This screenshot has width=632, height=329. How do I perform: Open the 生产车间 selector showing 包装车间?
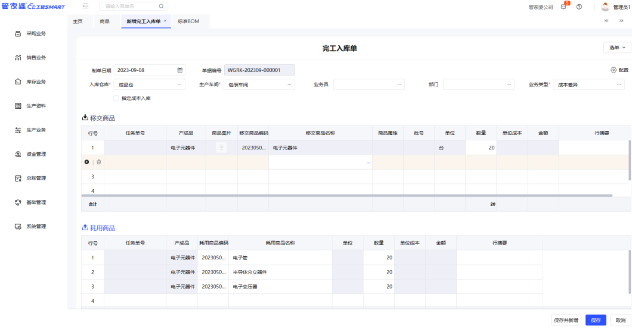click(x=260, y=84)
